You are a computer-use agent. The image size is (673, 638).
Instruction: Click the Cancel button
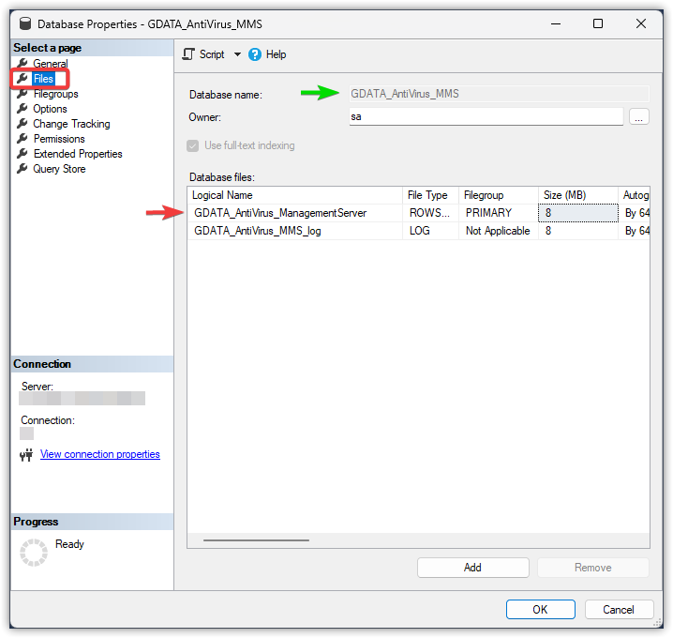point(619,610)
